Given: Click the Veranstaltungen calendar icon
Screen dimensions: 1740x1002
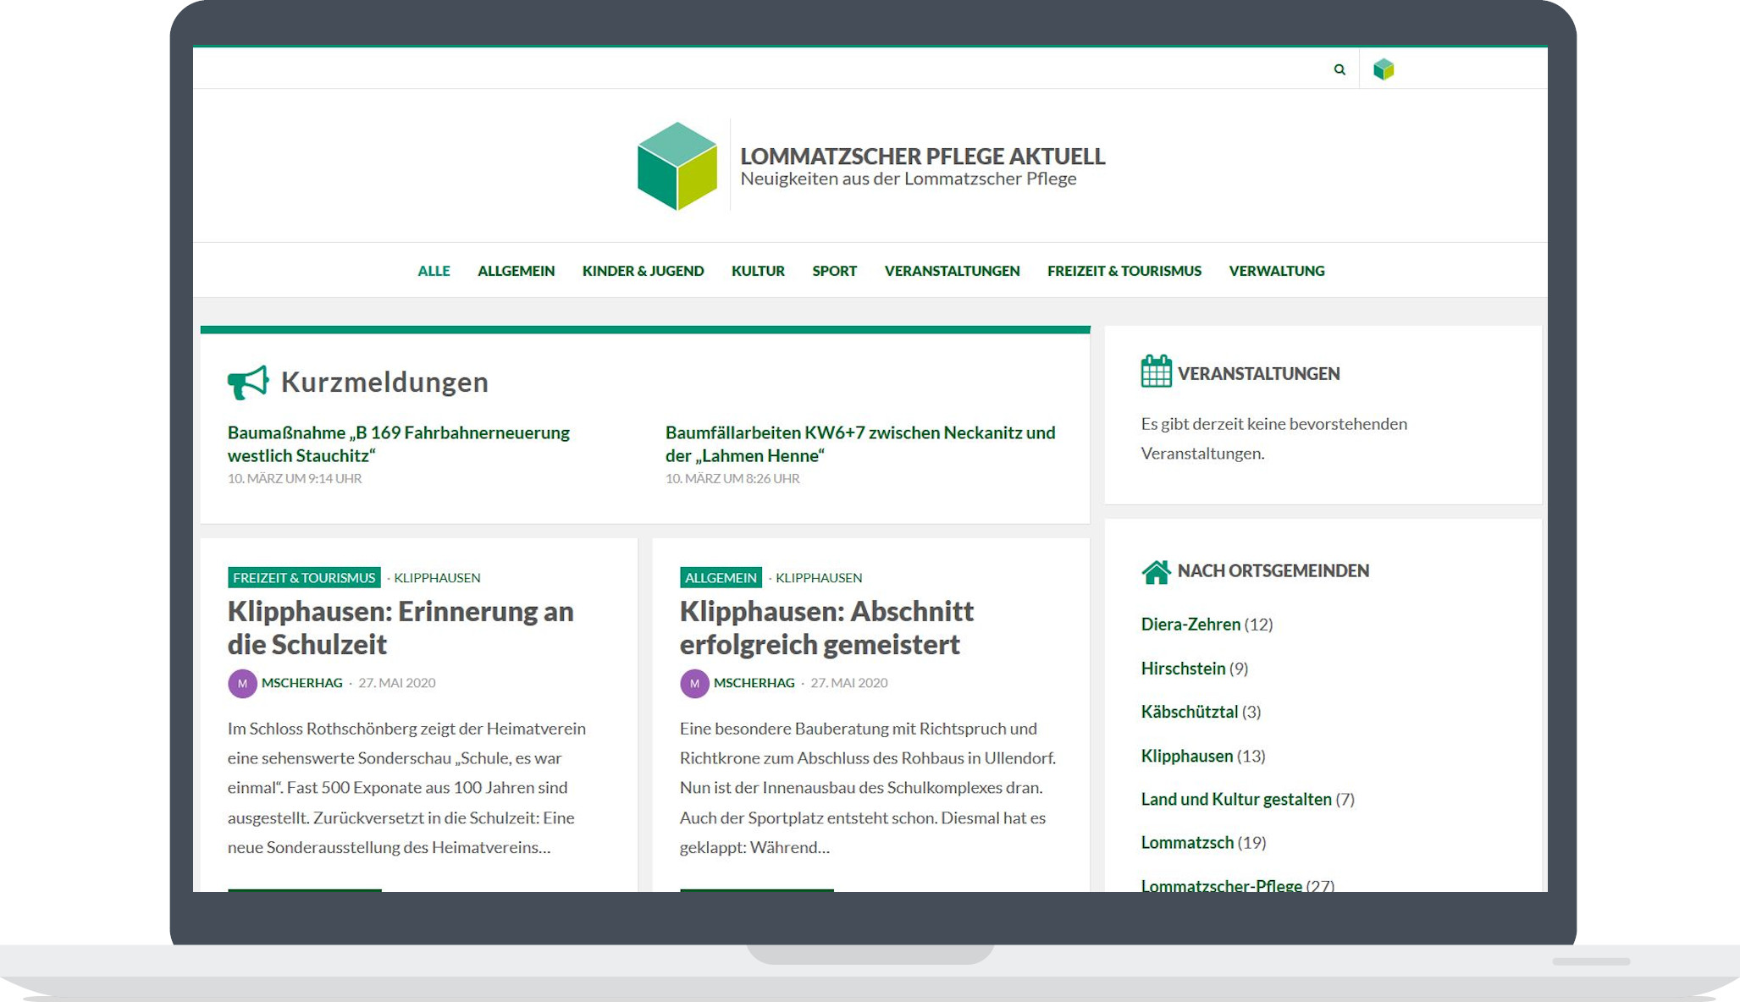Looking at the screenshot, I should 1156,372.
